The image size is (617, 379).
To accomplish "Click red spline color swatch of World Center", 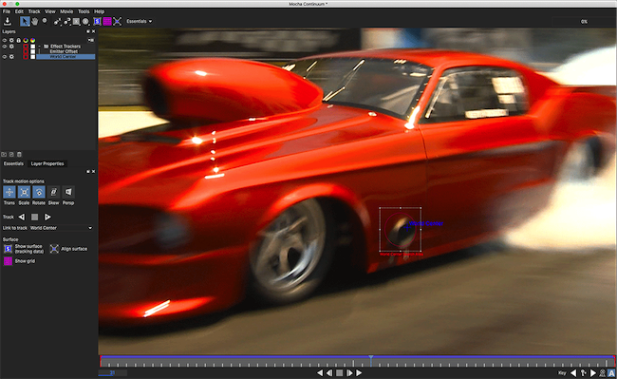I will coord(26,57).
